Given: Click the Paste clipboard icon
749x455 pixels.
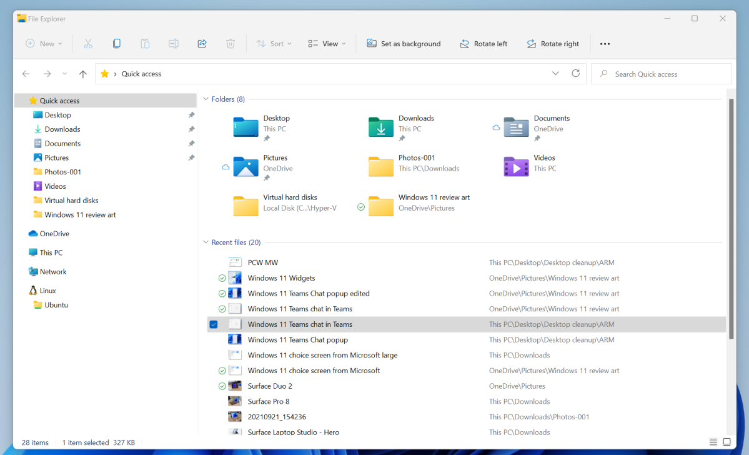Looking at the screenshot, I should tap(145, 44).
